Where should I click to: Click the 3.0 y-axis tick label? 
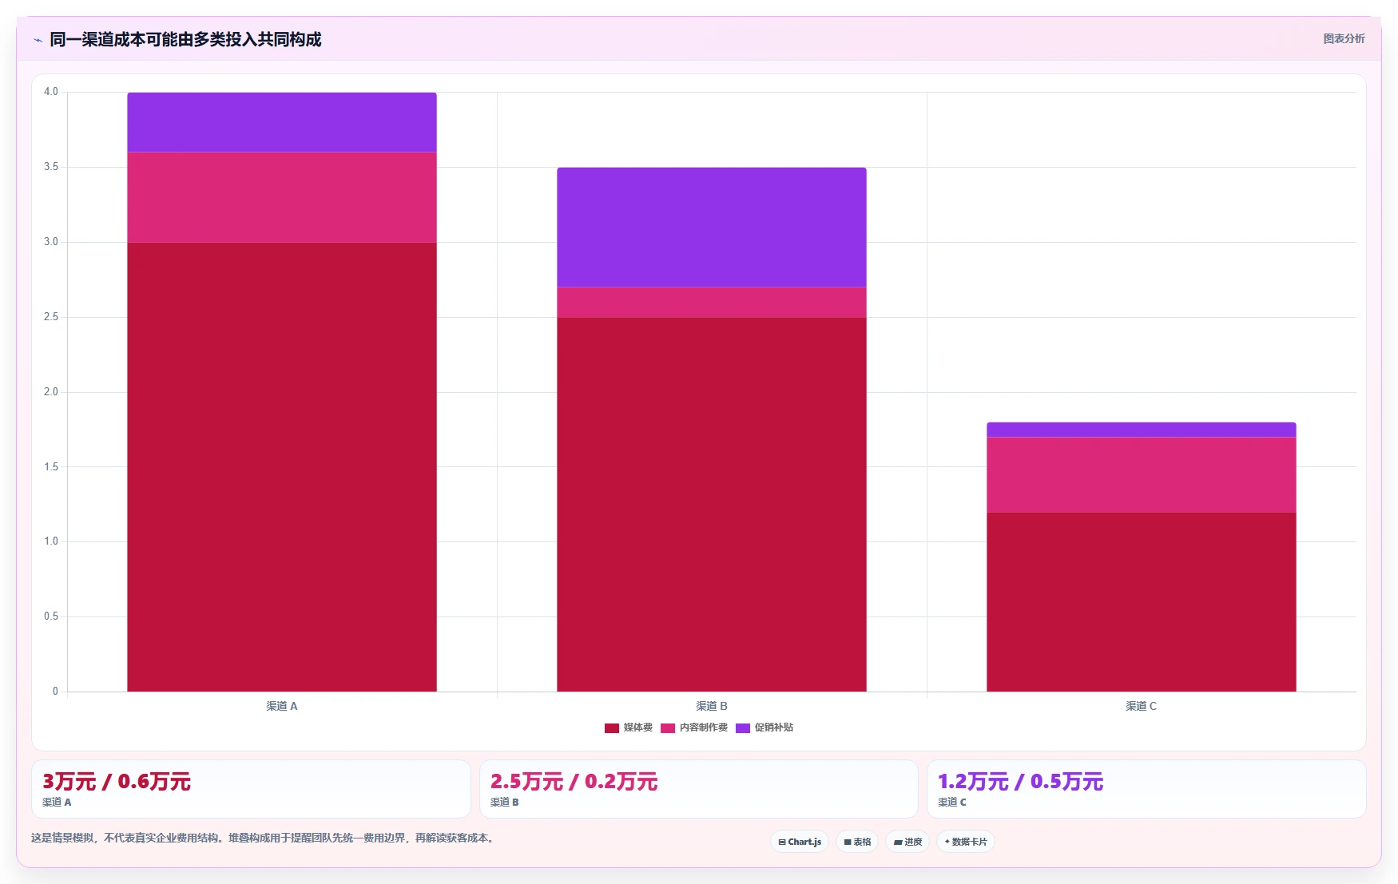click(x=51, y=242)
